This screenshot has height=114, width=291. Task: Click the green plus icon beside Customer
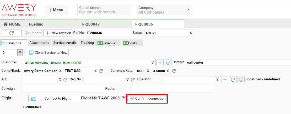point(160,63)
